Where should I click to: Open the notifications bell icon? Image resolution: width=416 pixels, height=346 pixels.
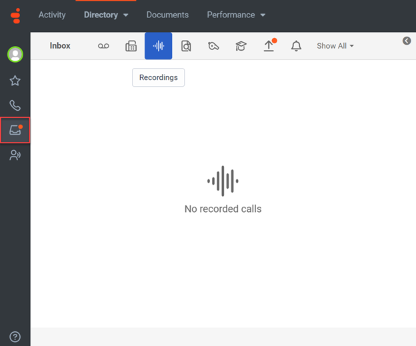pos(296,46)
